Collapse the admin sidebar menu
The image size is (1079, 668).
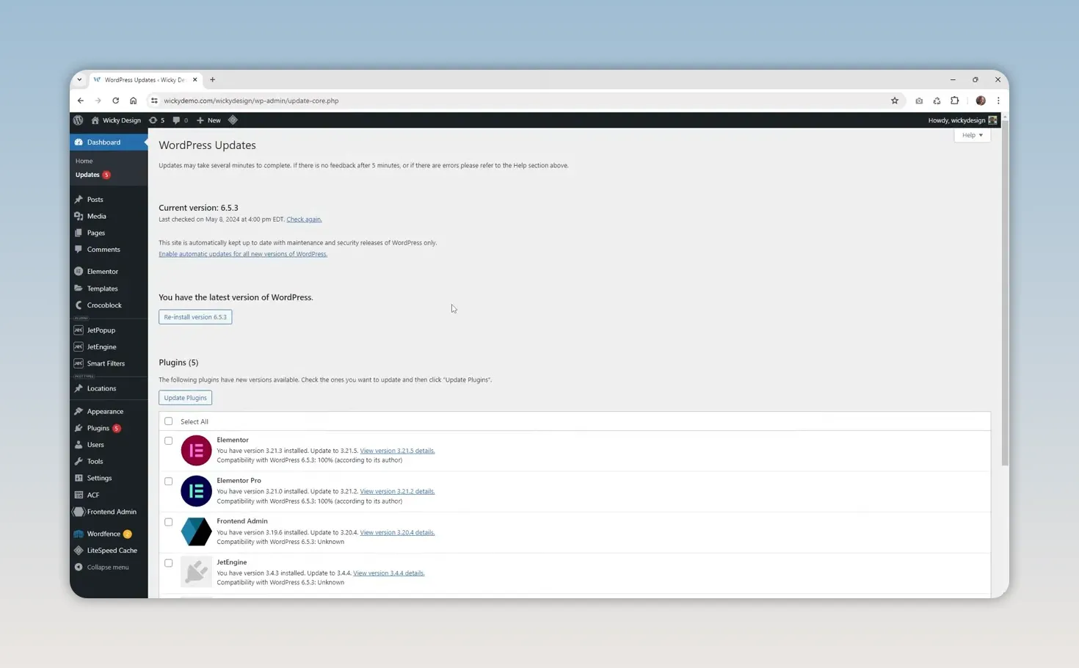(109, 567)
